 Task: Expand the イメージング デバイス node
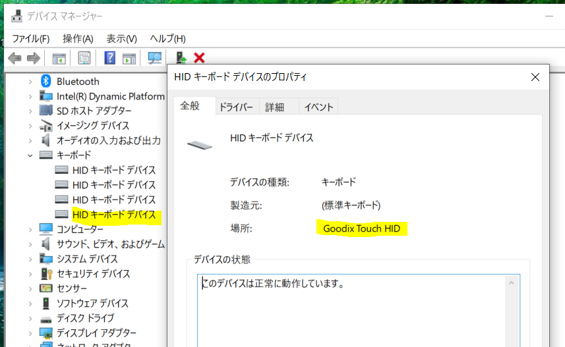30,126
